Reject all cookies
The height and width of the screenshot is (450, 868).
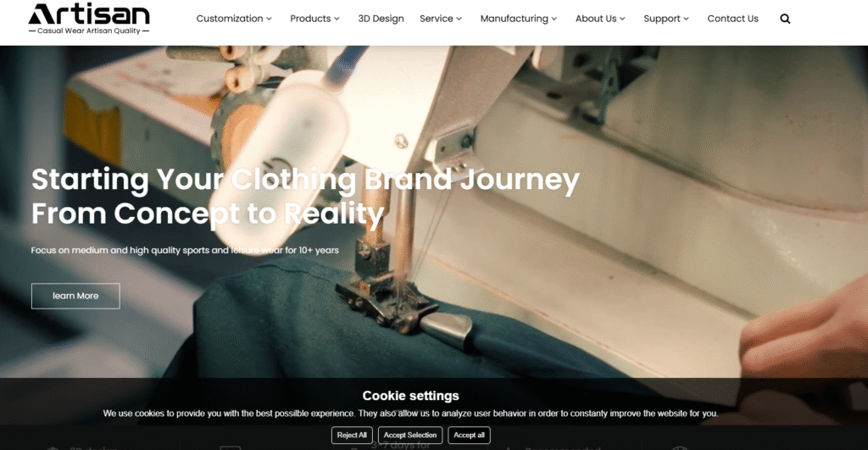coord(352,435)
